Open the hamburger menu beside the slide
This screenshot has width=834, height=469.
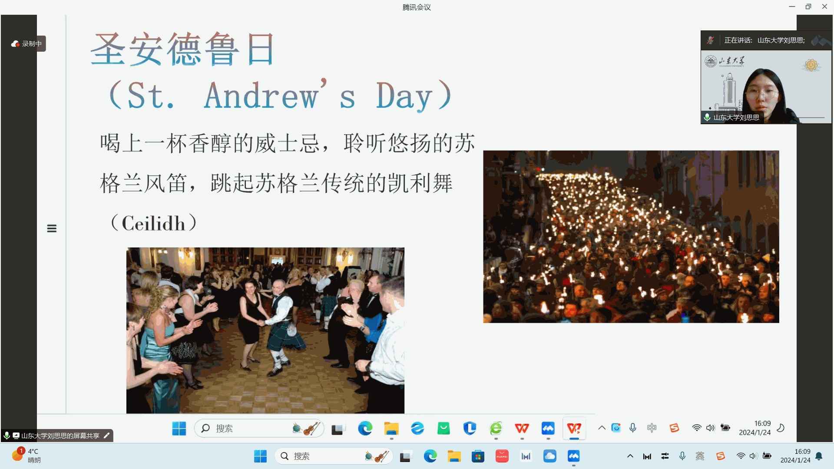(52, 228)
